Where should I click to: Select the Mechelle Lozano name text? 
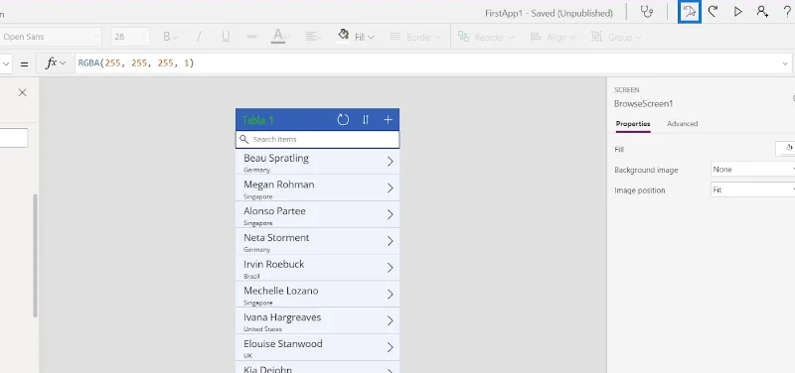point(281,291)
